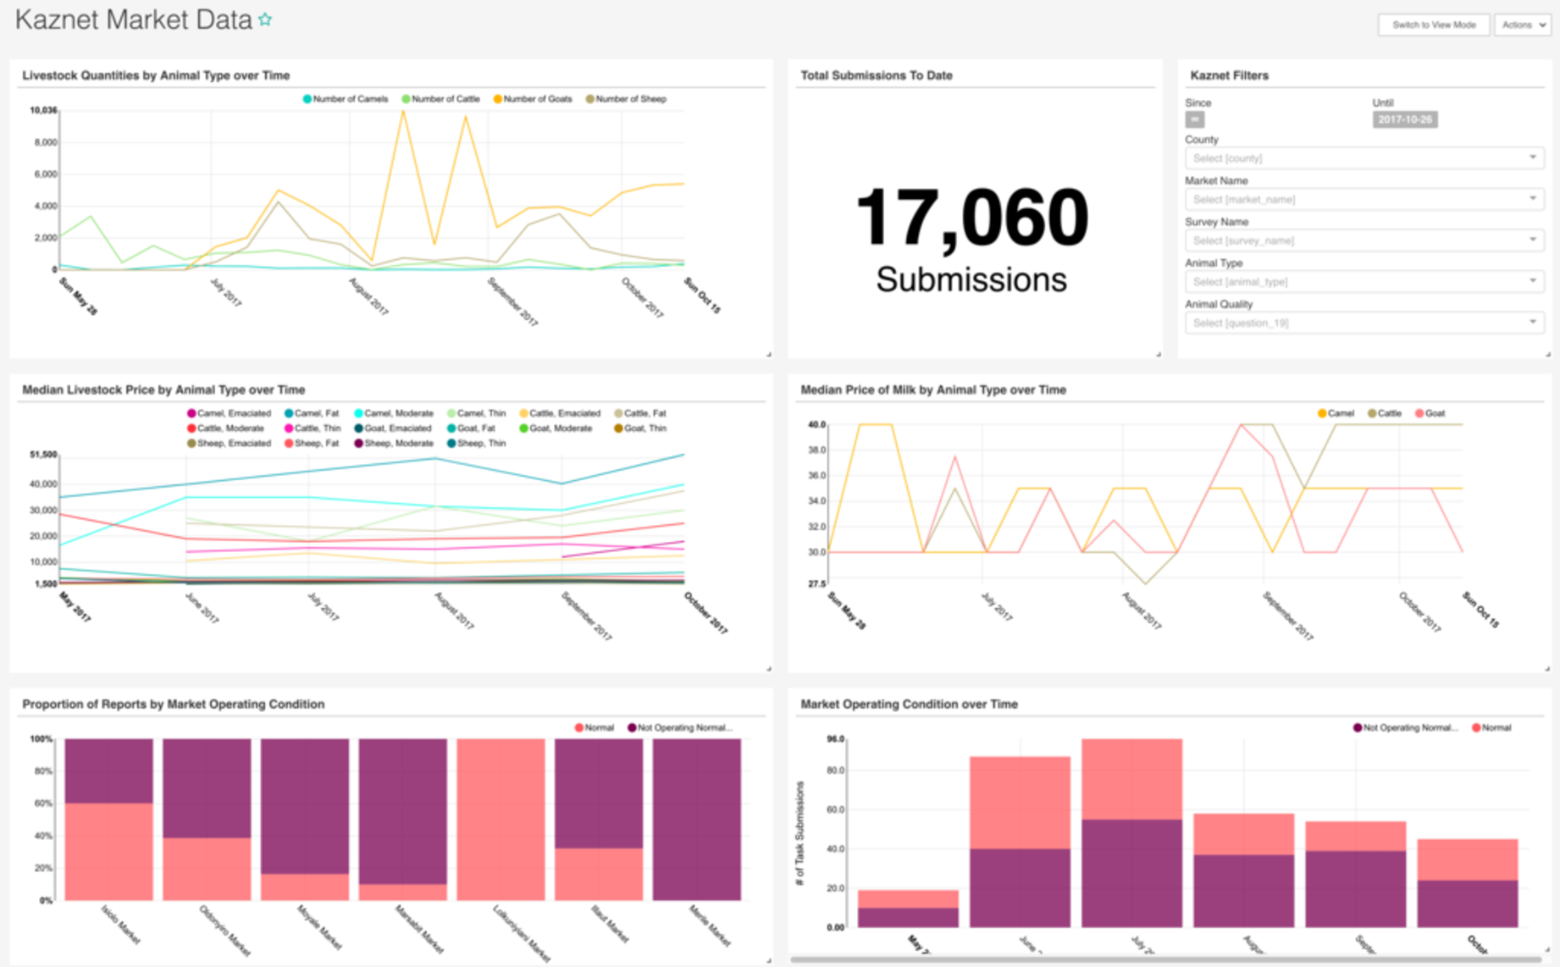
Task: Open the Actions dropdown menu
Action: pyautogui.click(x=1523, y=25)
